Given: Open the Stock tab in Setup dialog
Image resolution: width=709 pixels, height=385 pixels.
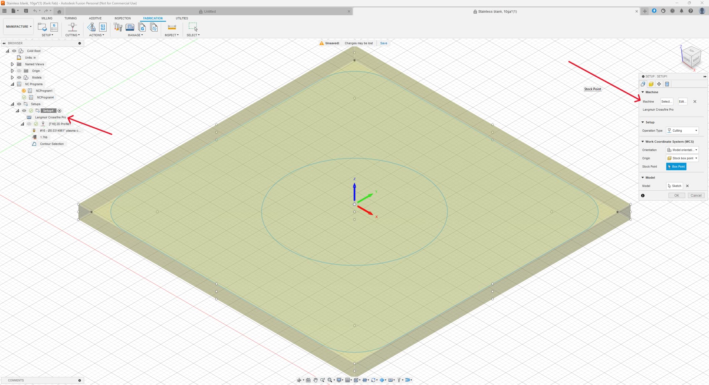Looking at the screenshot, I should (x=651, y=84).
